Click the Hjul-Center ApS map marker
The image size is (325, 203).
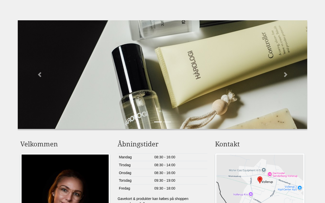pos(300,188)
